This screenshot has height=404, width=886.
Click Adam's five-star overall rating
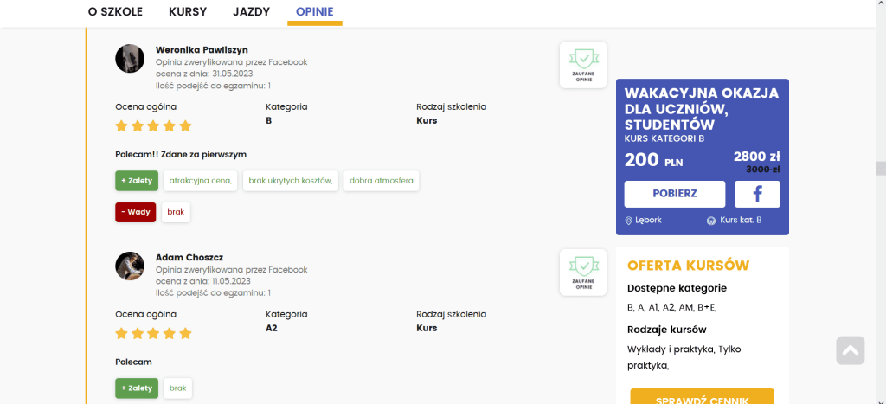153,334
